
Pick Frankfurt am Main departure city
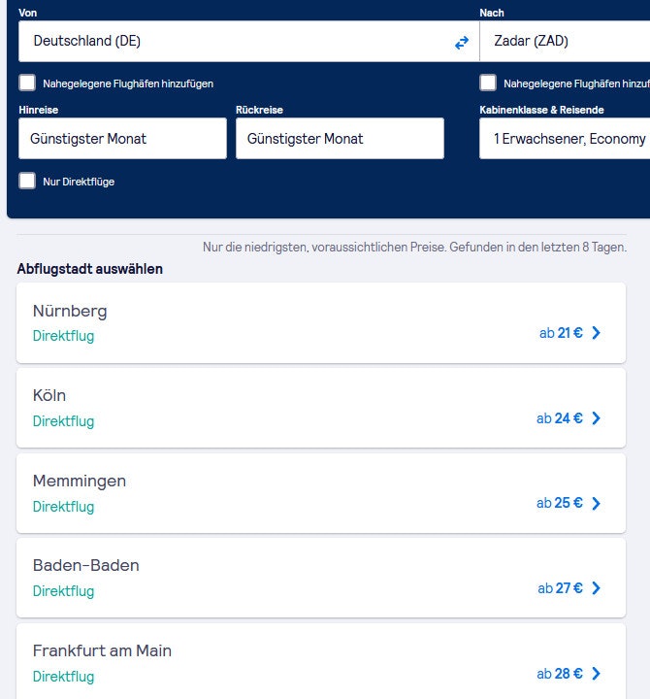[x=102, y=651]
